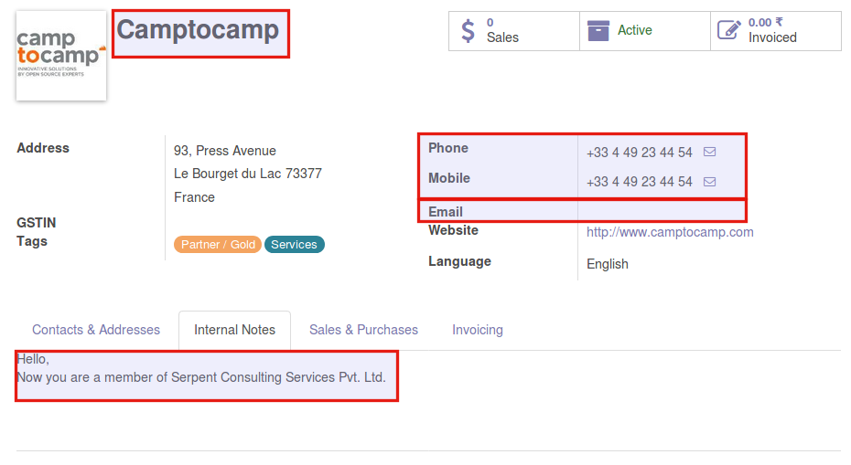Click the Partner / Gold tag
Image resolution: width=851 pixels, height=465 pixels.
pos(218,245)
